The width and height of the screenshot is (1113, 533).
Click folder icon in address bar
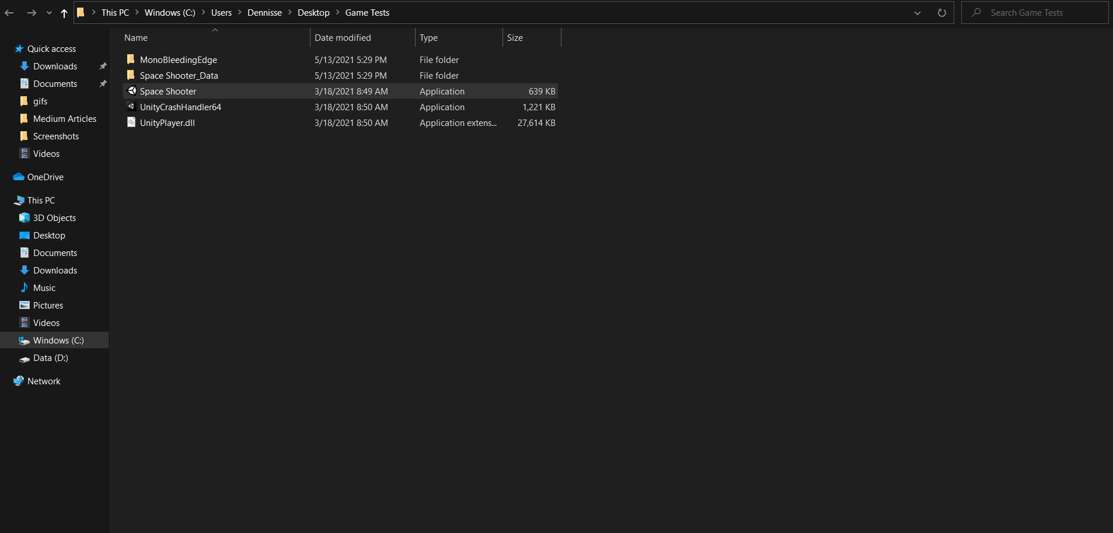(81, 13)
